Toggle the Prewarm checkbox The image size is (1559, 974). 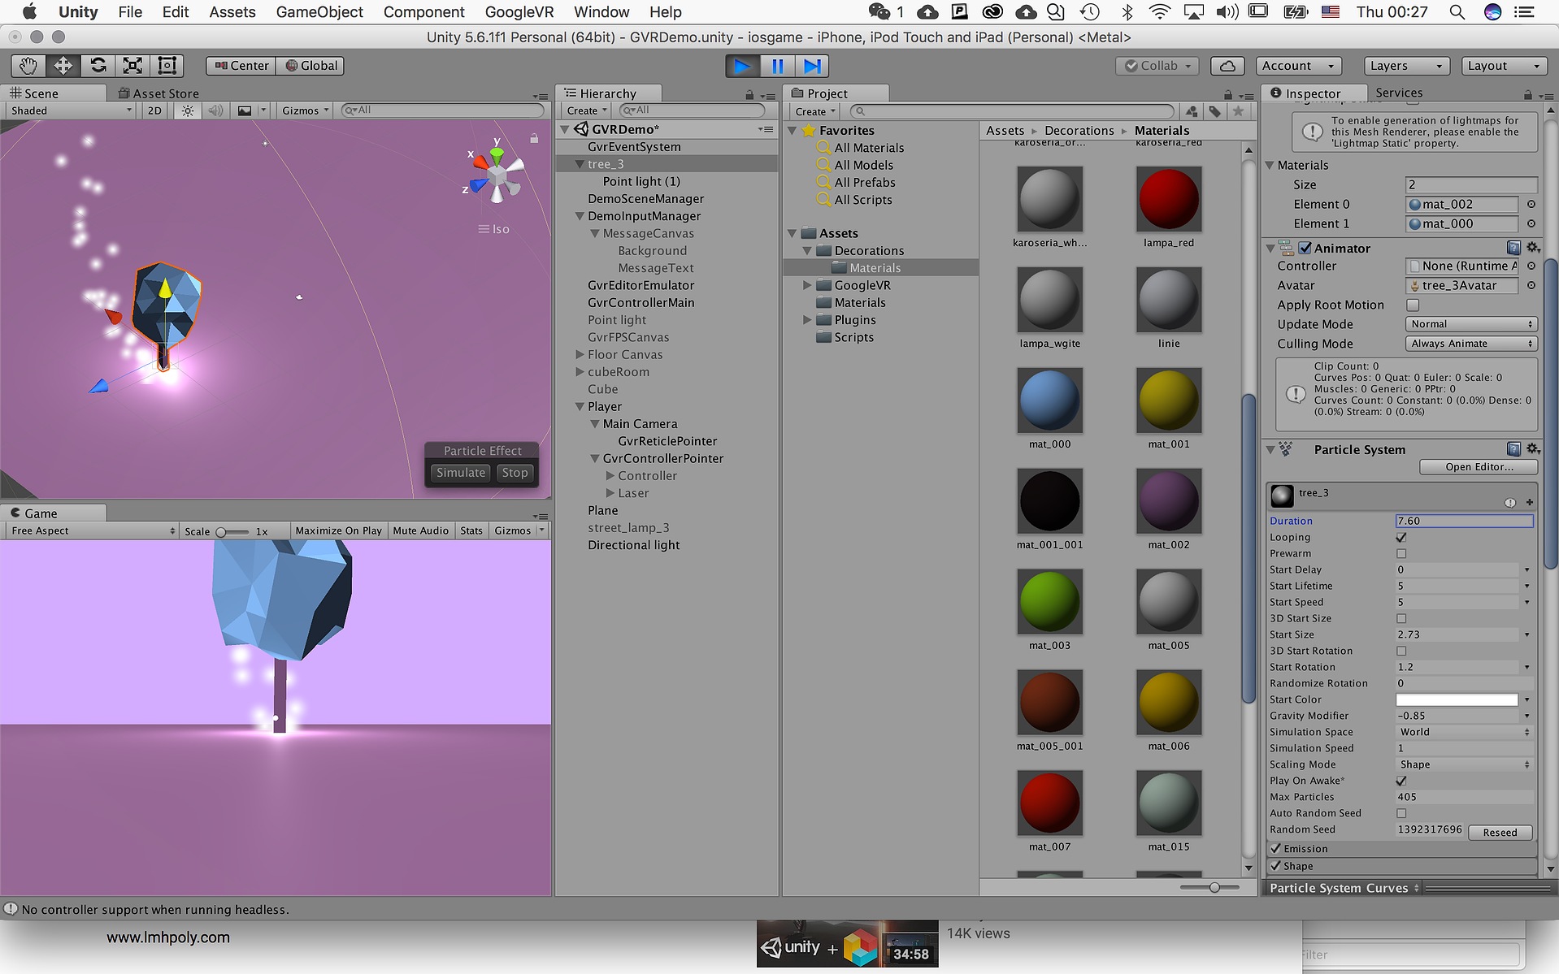[x=1401, y=554]
